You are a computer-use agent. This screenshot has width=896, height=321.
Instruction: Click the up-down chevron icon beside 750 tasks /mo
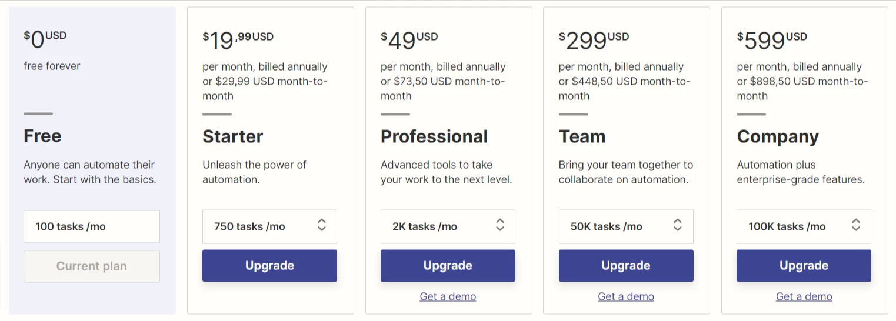[x=322, y=225]
